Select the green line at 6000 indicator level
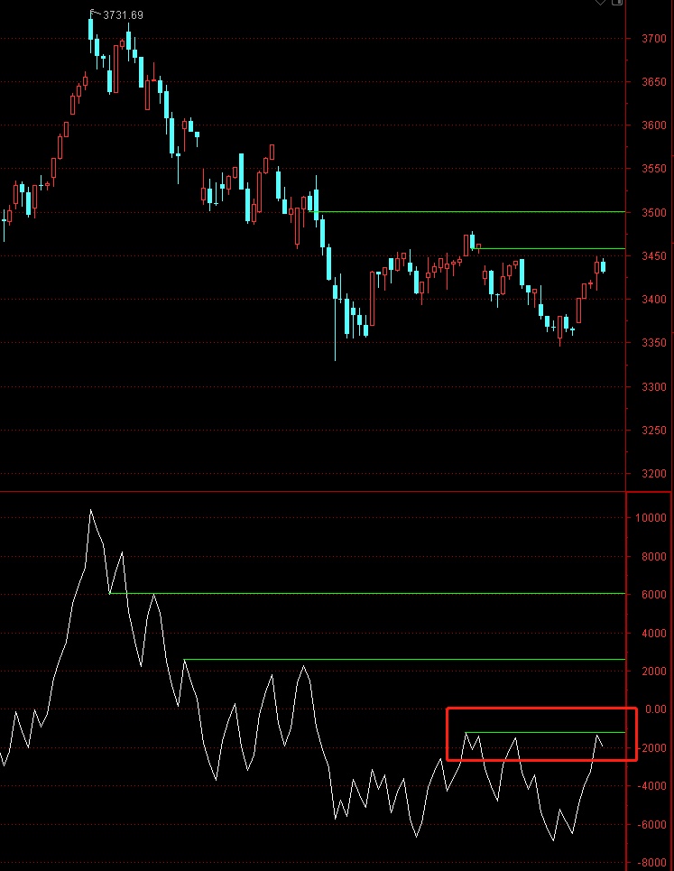 coord(367,593)
